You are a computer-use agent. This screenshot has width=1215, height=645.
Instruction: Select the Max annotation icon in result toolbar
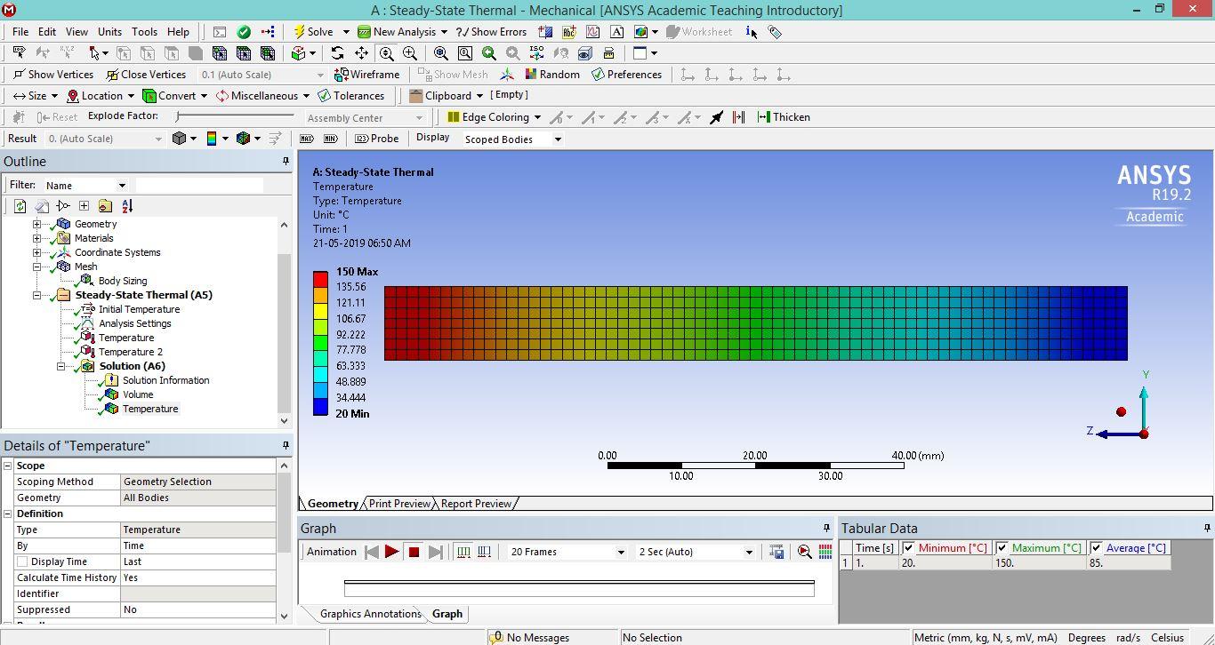pos(306,139)
